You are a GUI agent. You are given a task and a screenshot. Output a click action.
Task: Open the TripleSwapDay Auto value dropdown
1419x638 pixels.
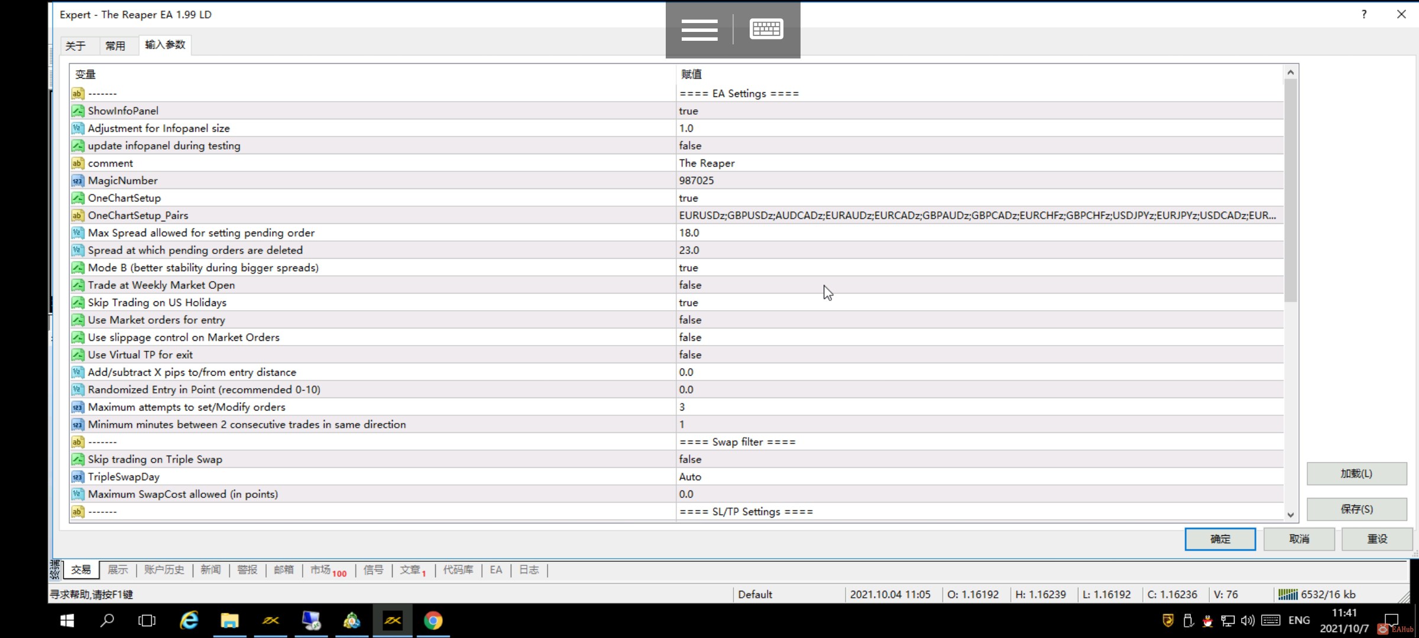coord(689,477)
